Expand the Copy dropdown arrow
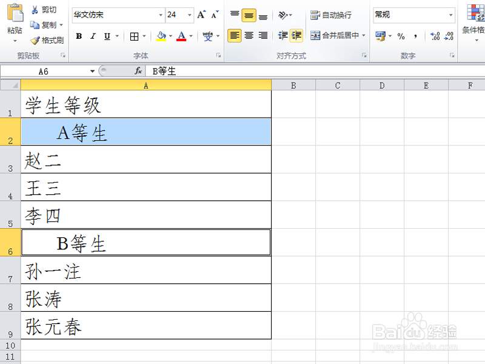The width and height of the screenshot is (485, 364). pos(61,25)
